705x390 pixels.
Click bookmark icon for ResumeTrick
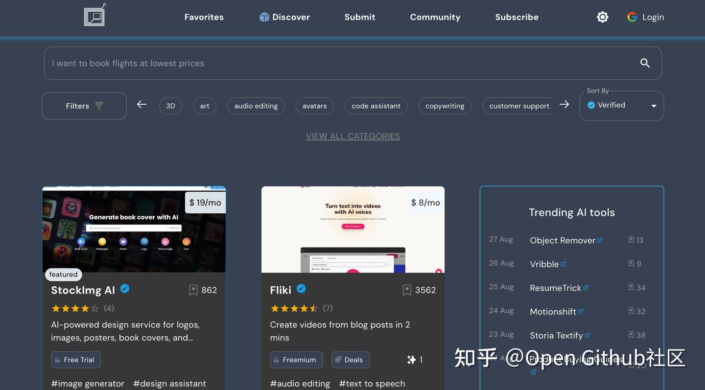pyautogui.click(x=631, y=287)
